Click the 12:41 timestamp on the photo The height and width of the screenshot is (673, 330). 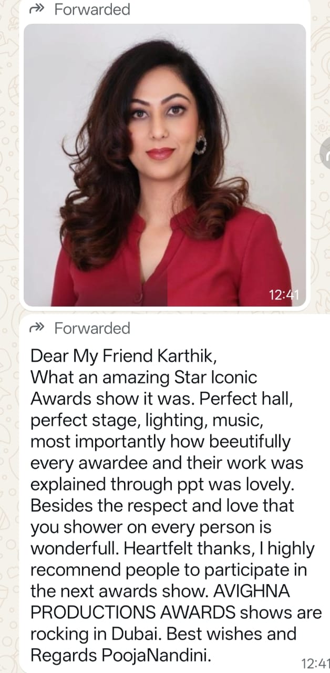pyautogui.click(x=283, y=295)
